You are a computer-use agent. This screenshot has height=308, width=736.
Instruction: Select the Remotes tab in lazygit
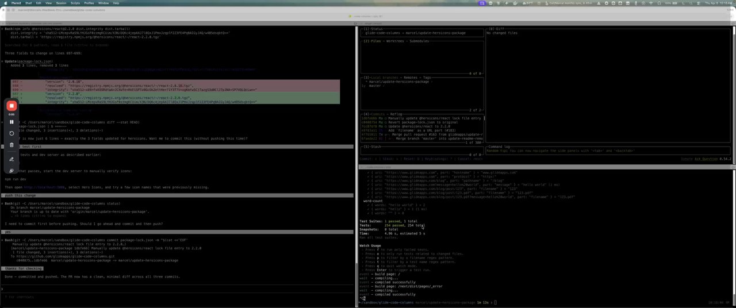(x=412, y=77)
